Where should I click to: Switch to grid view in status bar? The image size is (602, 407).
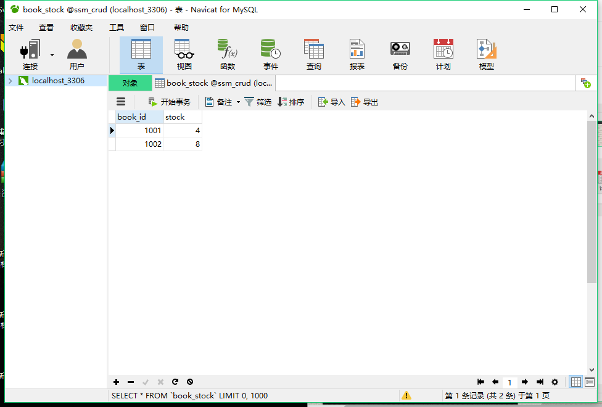575,382
